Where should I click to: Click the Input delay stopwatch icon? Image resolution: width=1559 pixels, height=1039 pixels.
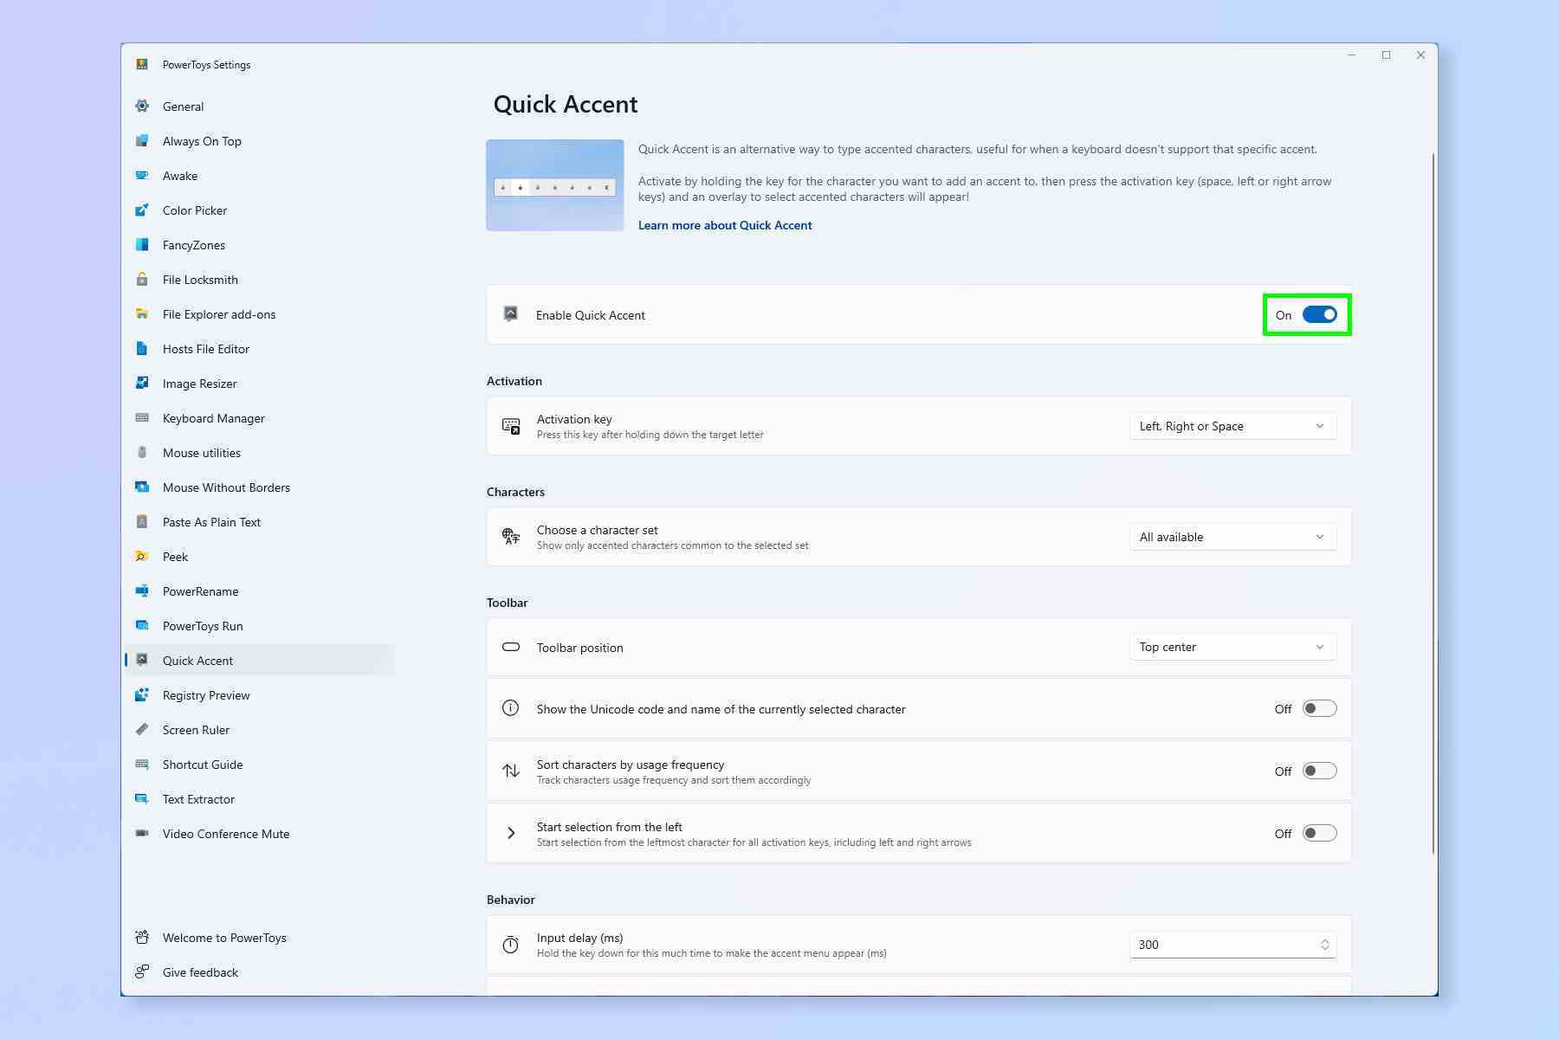[x=511, y=945]
